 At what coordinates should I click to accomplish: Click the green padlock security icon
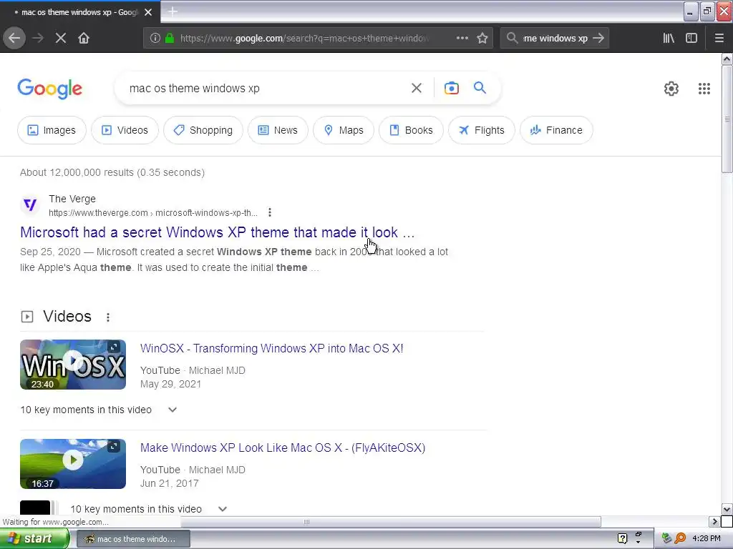170,38
